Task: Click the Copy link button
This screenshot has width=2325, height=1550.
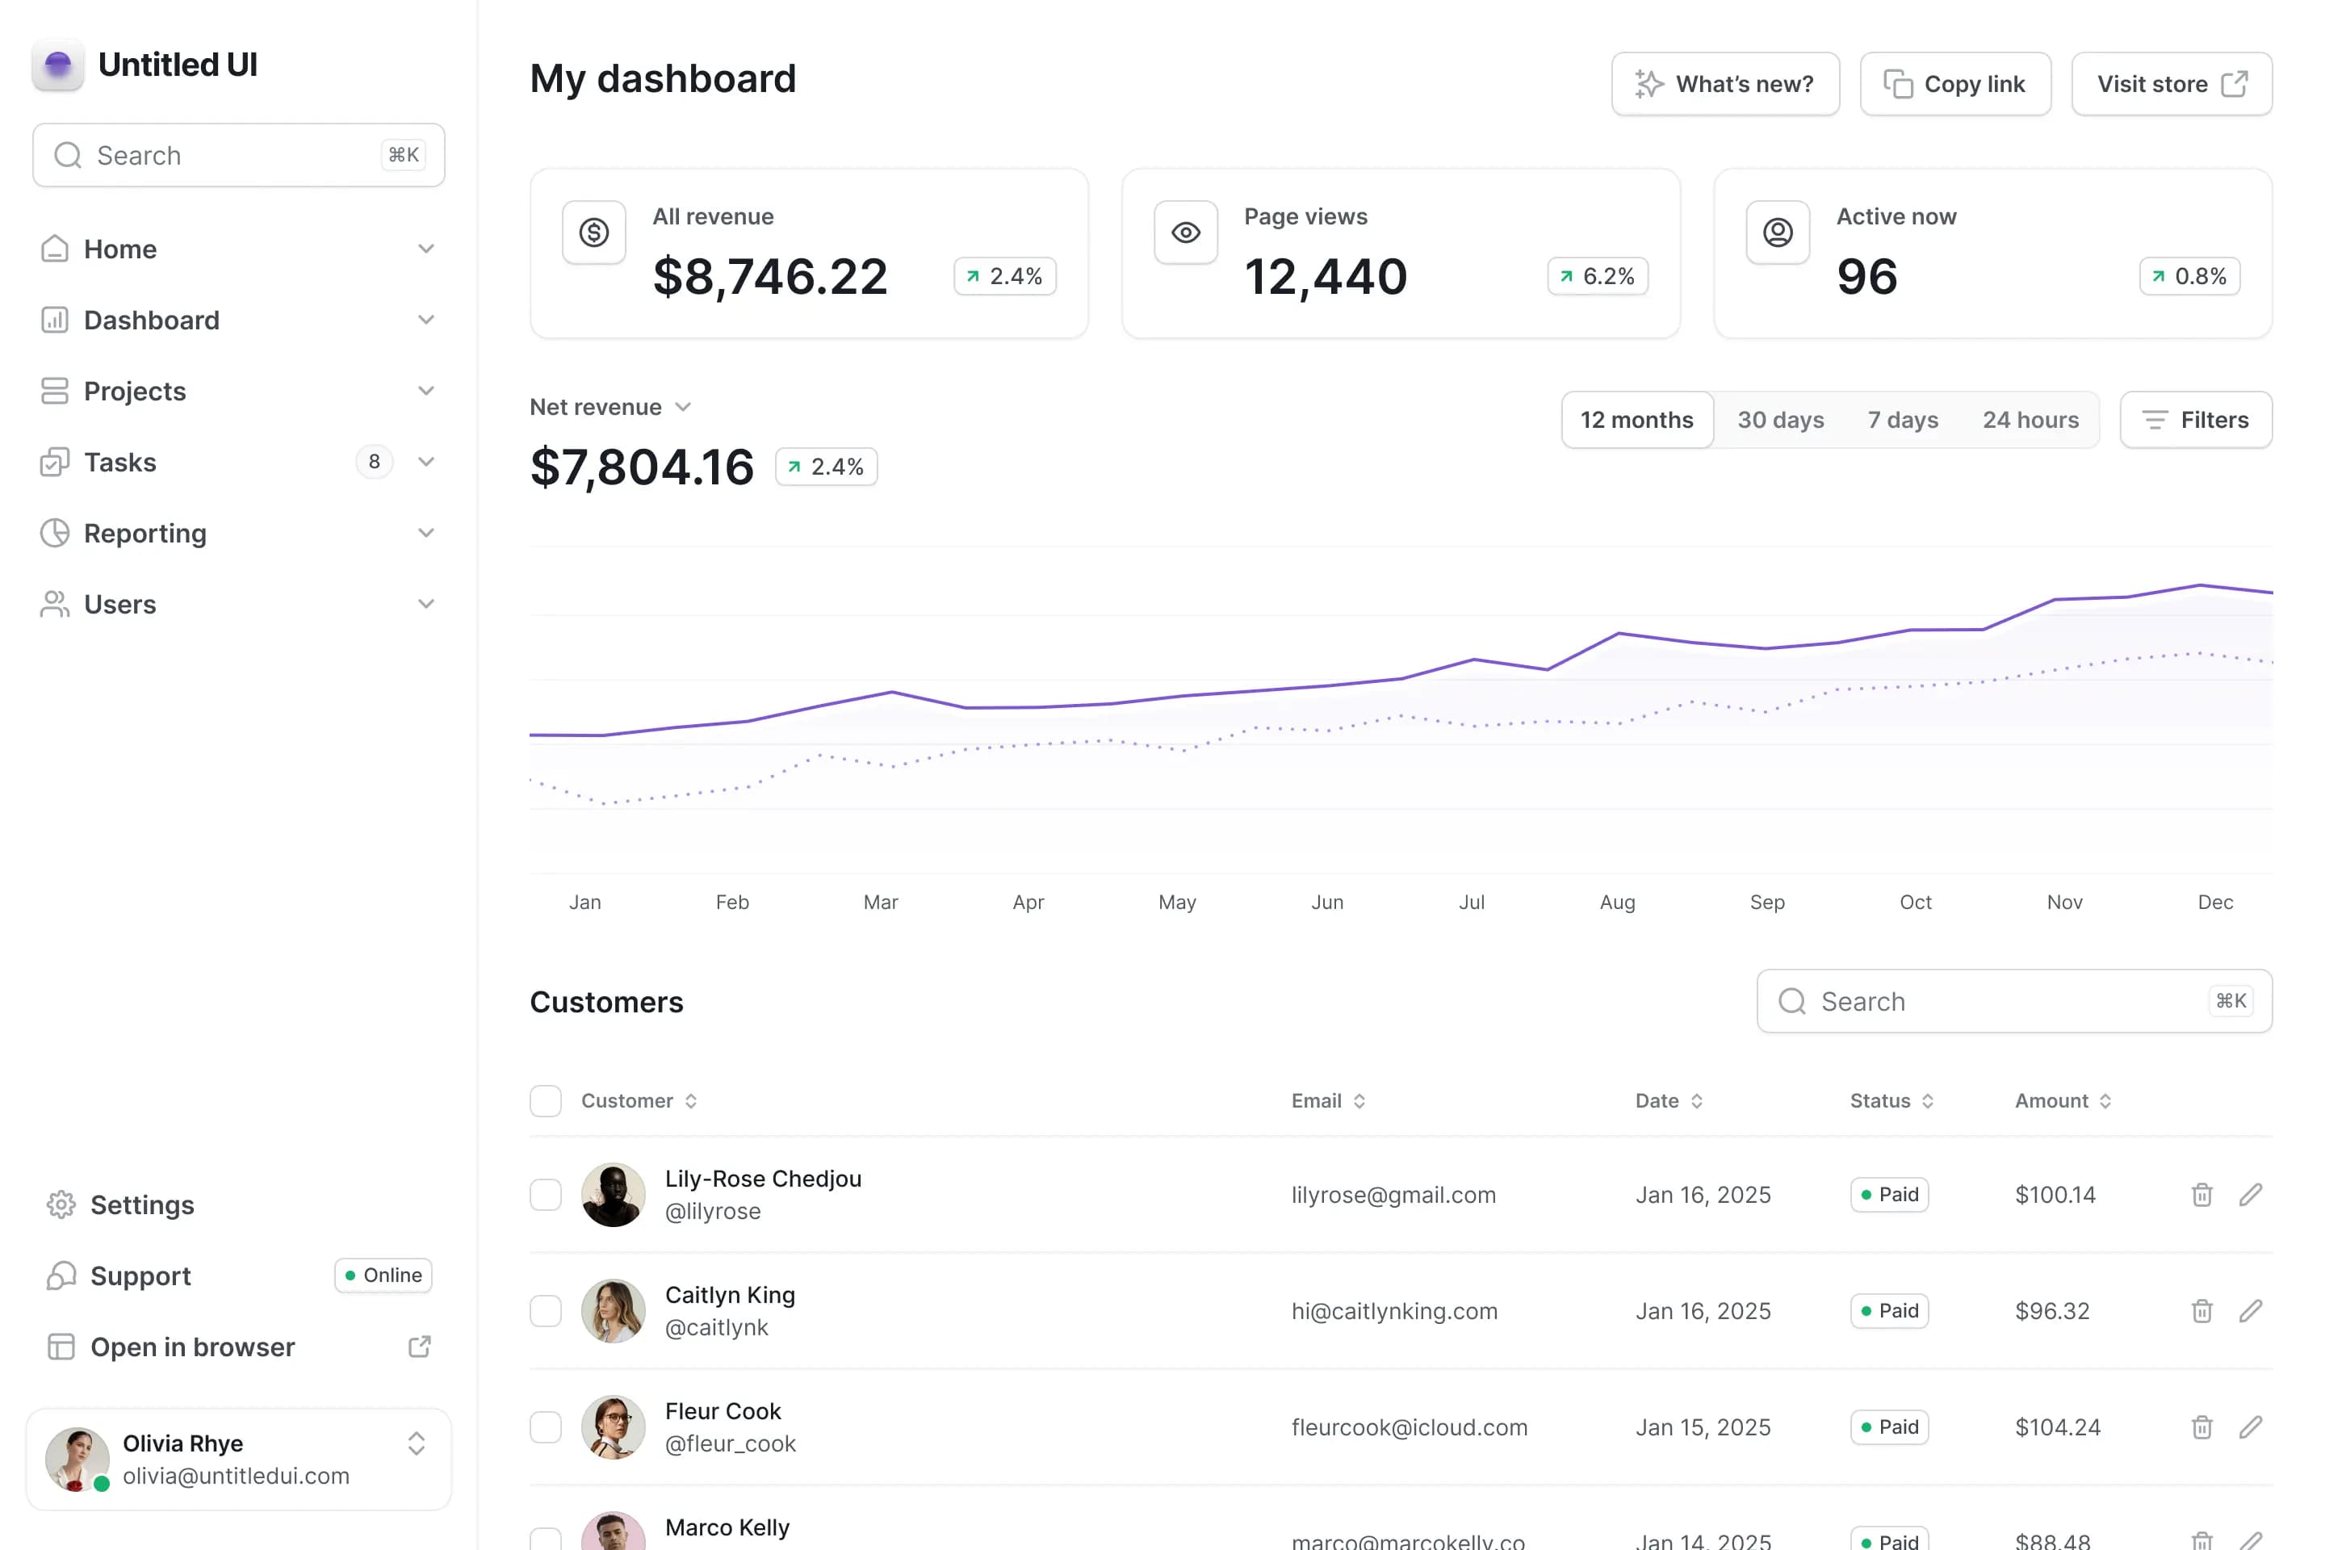Action: coord(1955,83)
